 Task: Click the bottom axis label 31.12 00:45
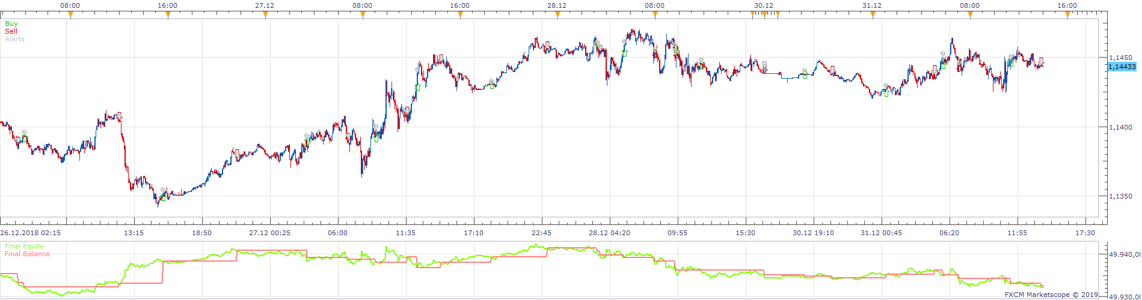(881, 233)
